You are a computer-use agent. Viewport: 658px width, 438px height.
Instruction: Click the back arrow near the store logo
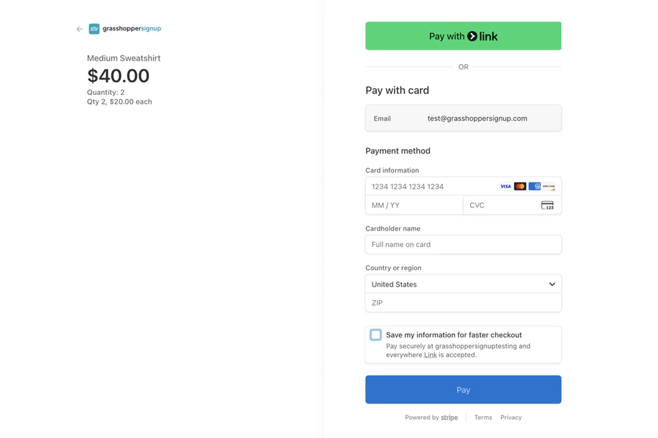click(79, 28)
